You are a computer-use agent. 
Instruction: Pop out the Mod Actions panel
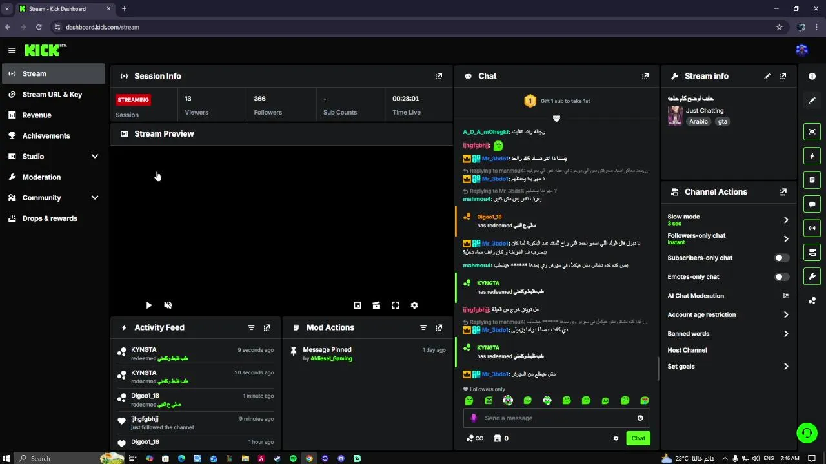click(x=439, y=327)
